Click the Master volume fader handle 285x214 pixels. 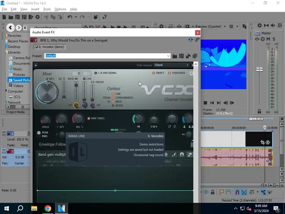pyautogui.click(x=259, y=69)
